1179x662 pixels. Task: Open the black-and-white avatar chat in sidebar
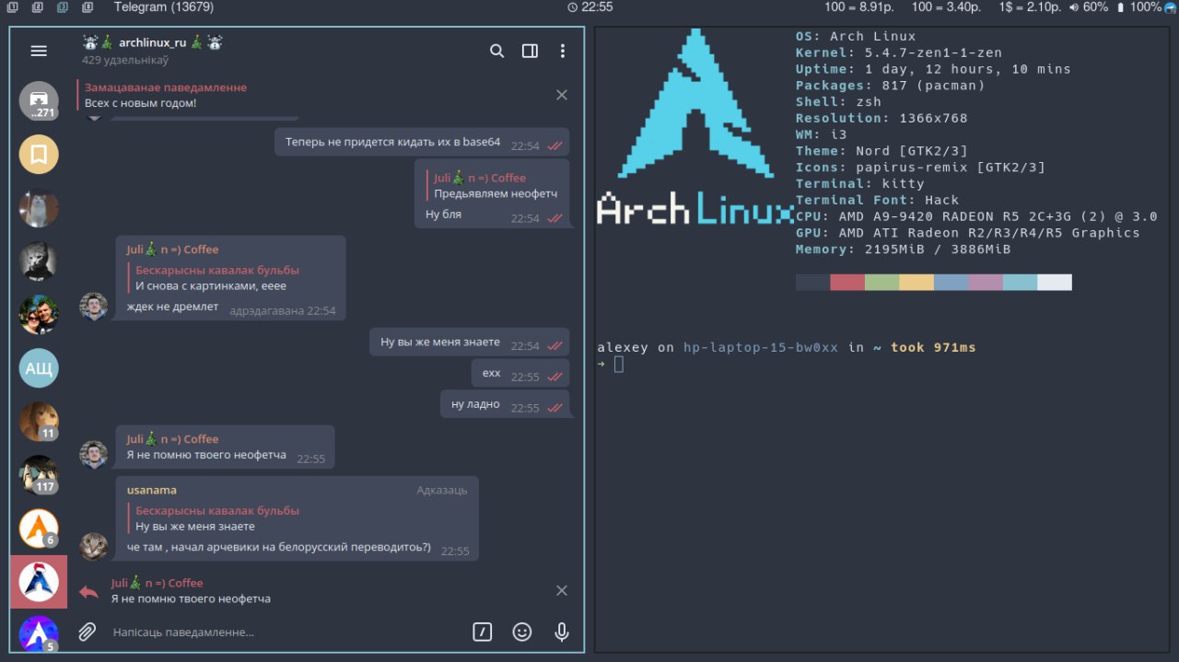tap(39, 261)
